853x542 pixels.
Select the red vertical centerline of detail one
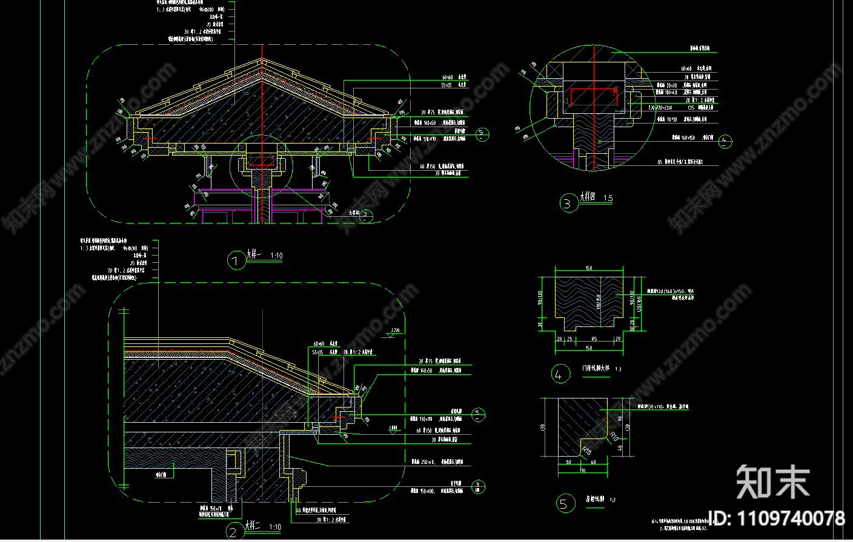pyautogui.click(x=262, y=133)
